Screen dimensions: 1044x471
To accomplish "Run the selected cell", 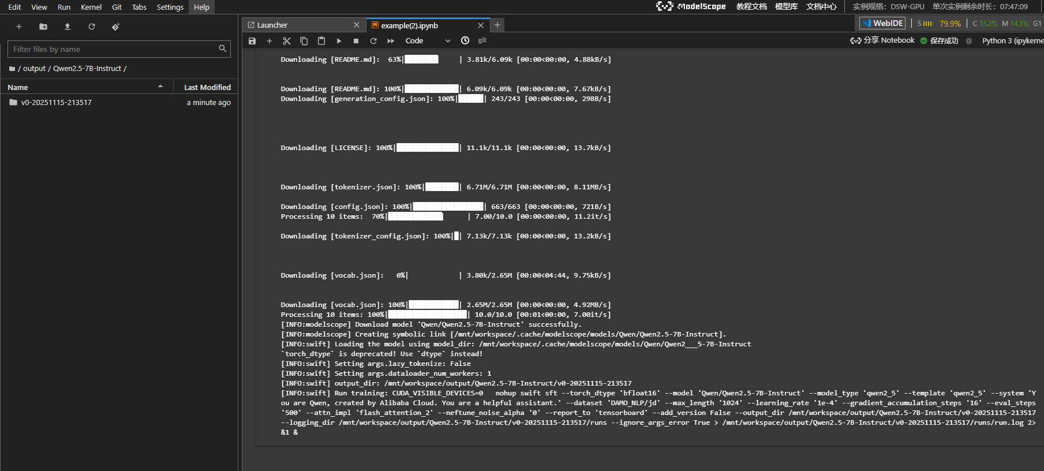I will tap(339, 41).
